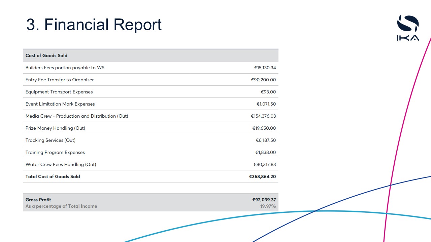Click the Gross Profit €92,039.37 value

(x=264, y=200)
